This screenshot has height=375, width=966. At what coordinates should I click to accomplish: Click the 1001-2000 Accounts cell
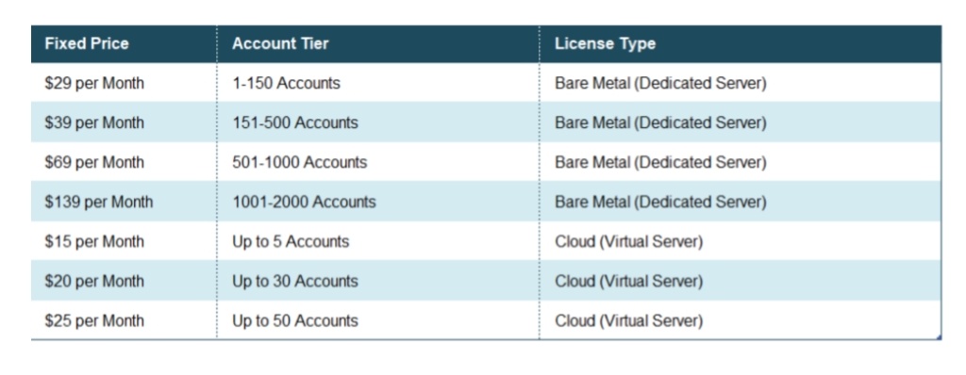click(x=377, y=202)
